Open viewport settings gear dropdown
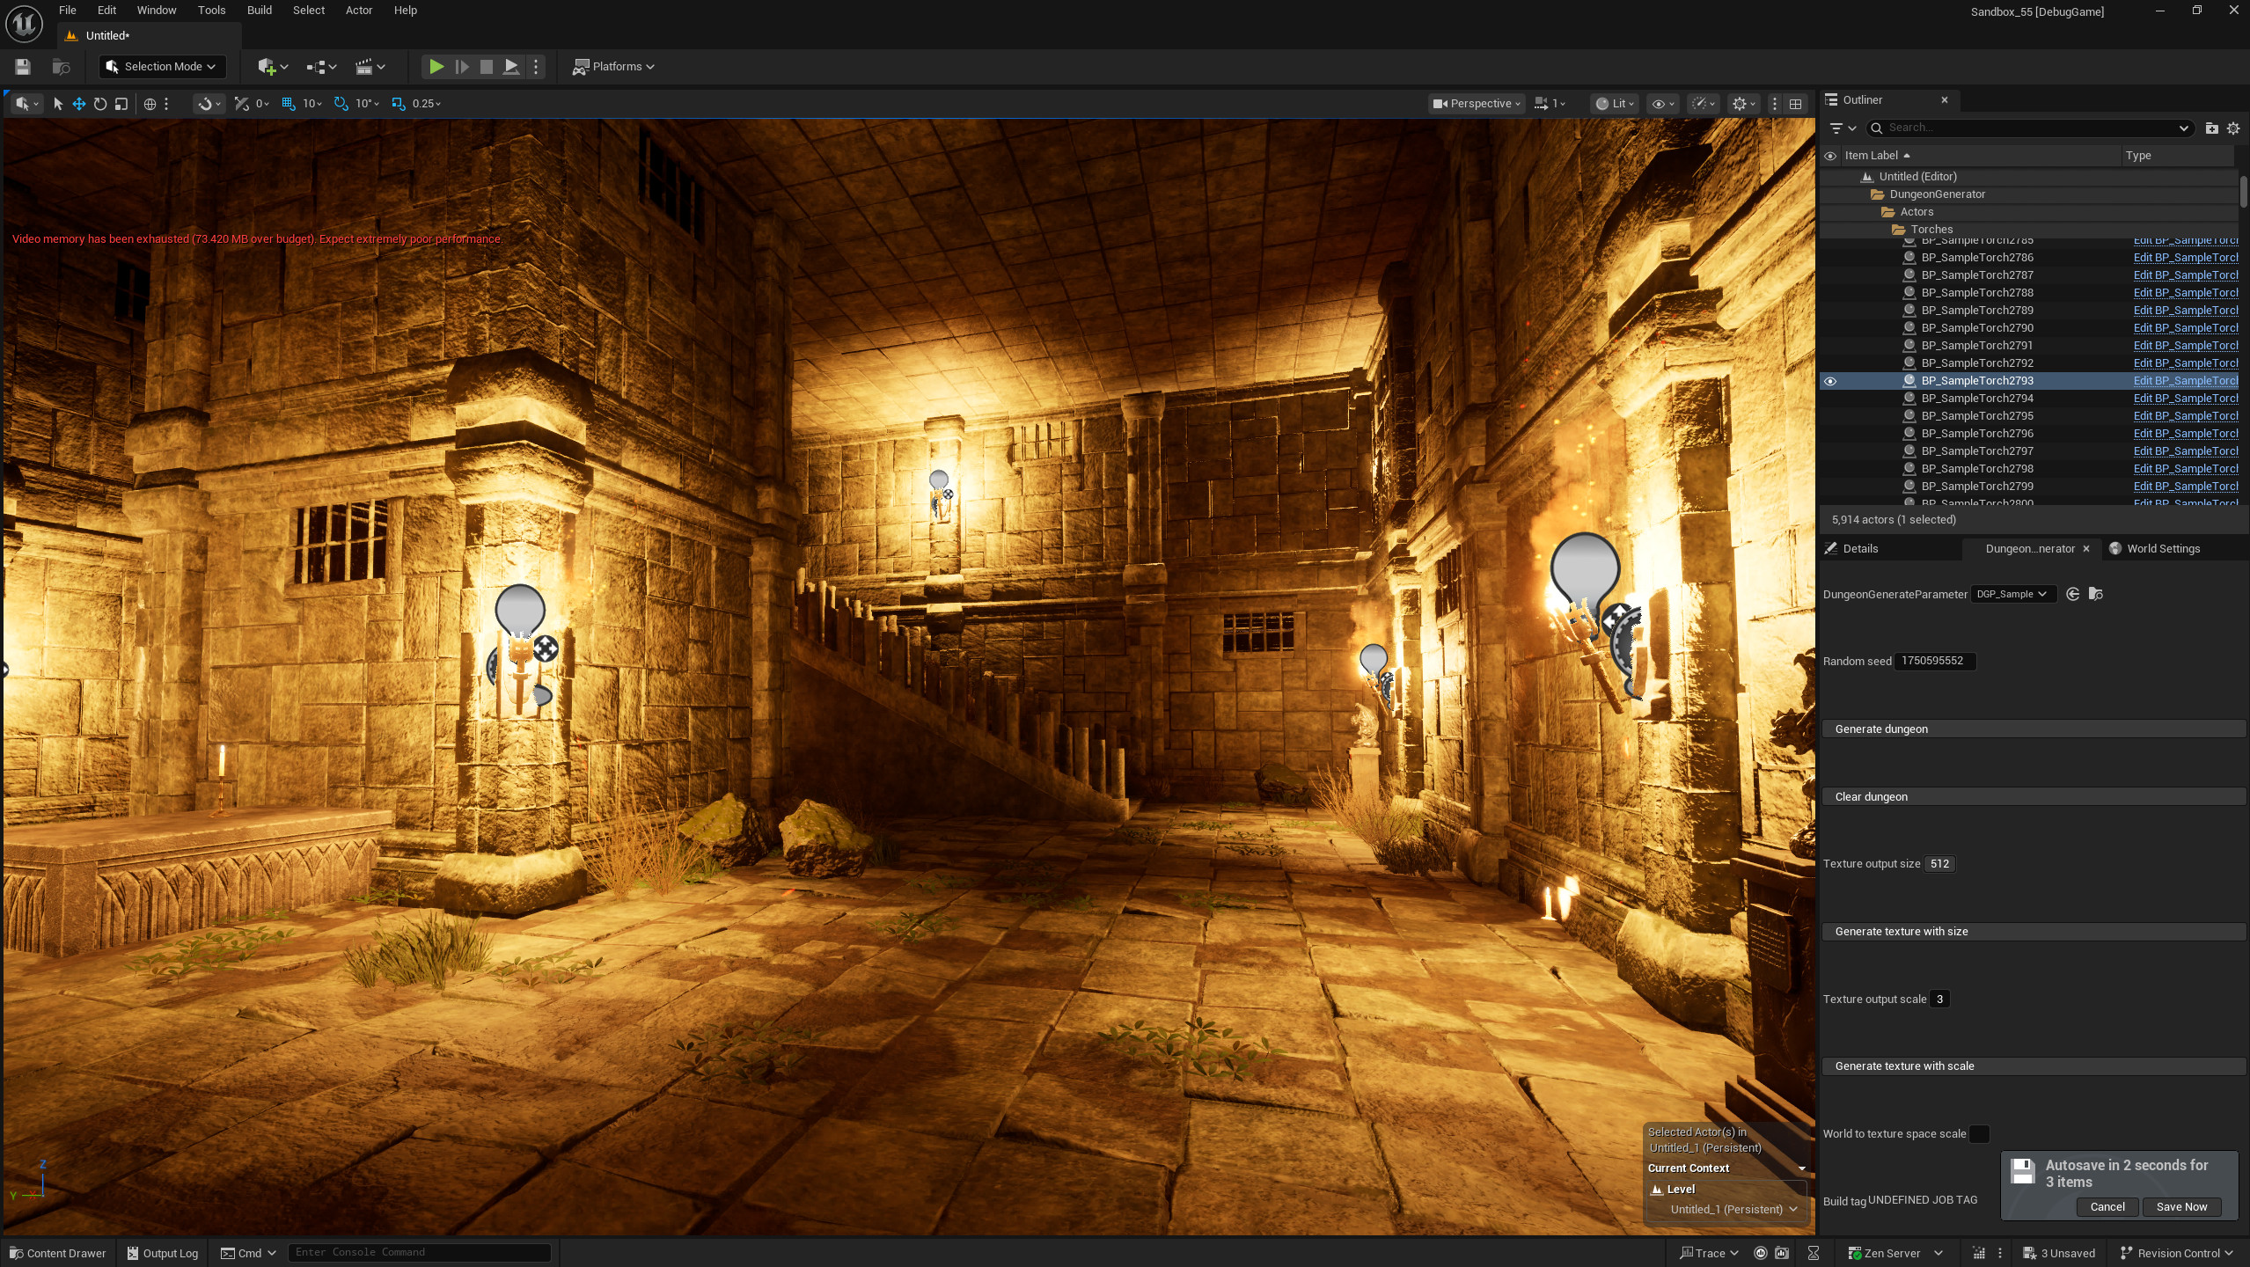This screenshot has width=2250, height=1267. (1744, 104)
